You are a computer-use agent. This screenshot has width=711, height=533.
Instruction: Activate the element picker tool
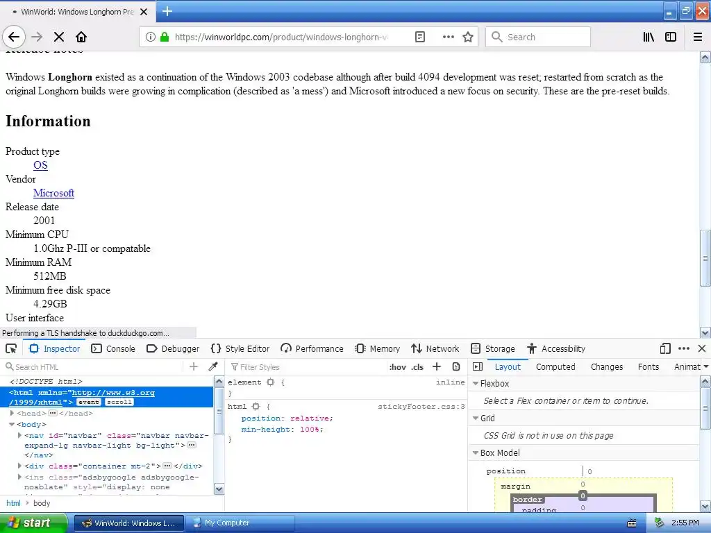[11, 348]
